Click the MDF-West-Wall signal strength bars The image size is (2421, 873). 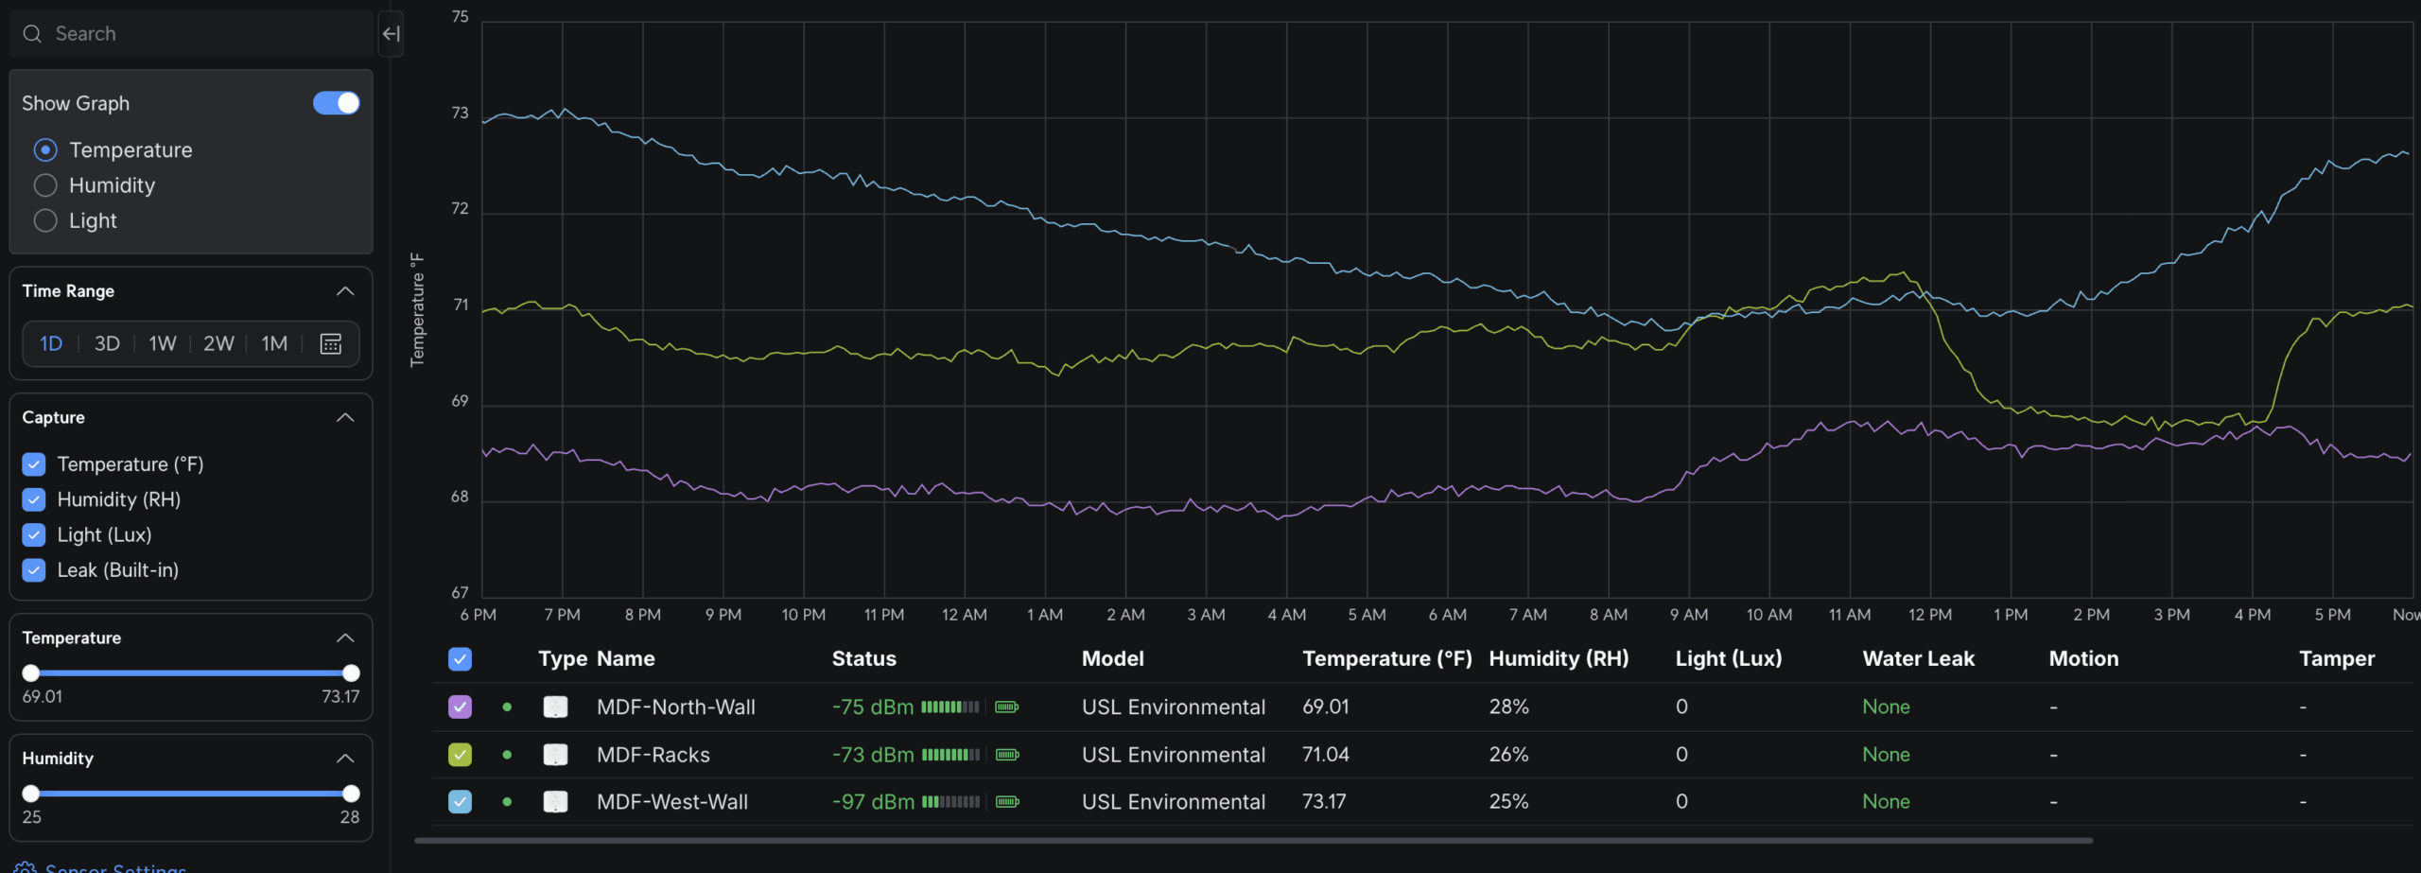pyautogui.click(x=950, y=802)
